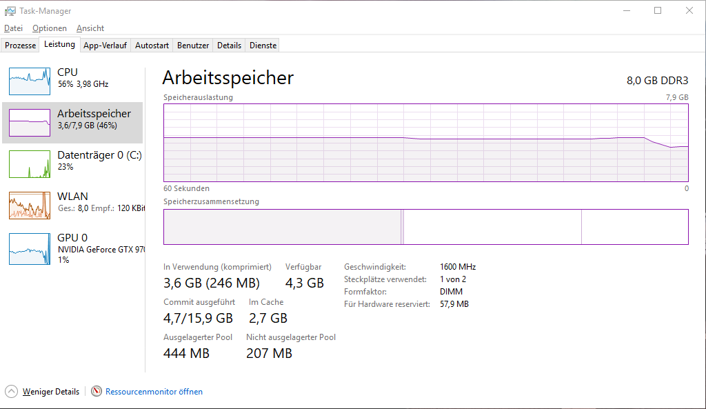Viewport: 706px width, 409px height.
Task: Click the Speicherauslastung usage graph
Action: click(425, 143)
